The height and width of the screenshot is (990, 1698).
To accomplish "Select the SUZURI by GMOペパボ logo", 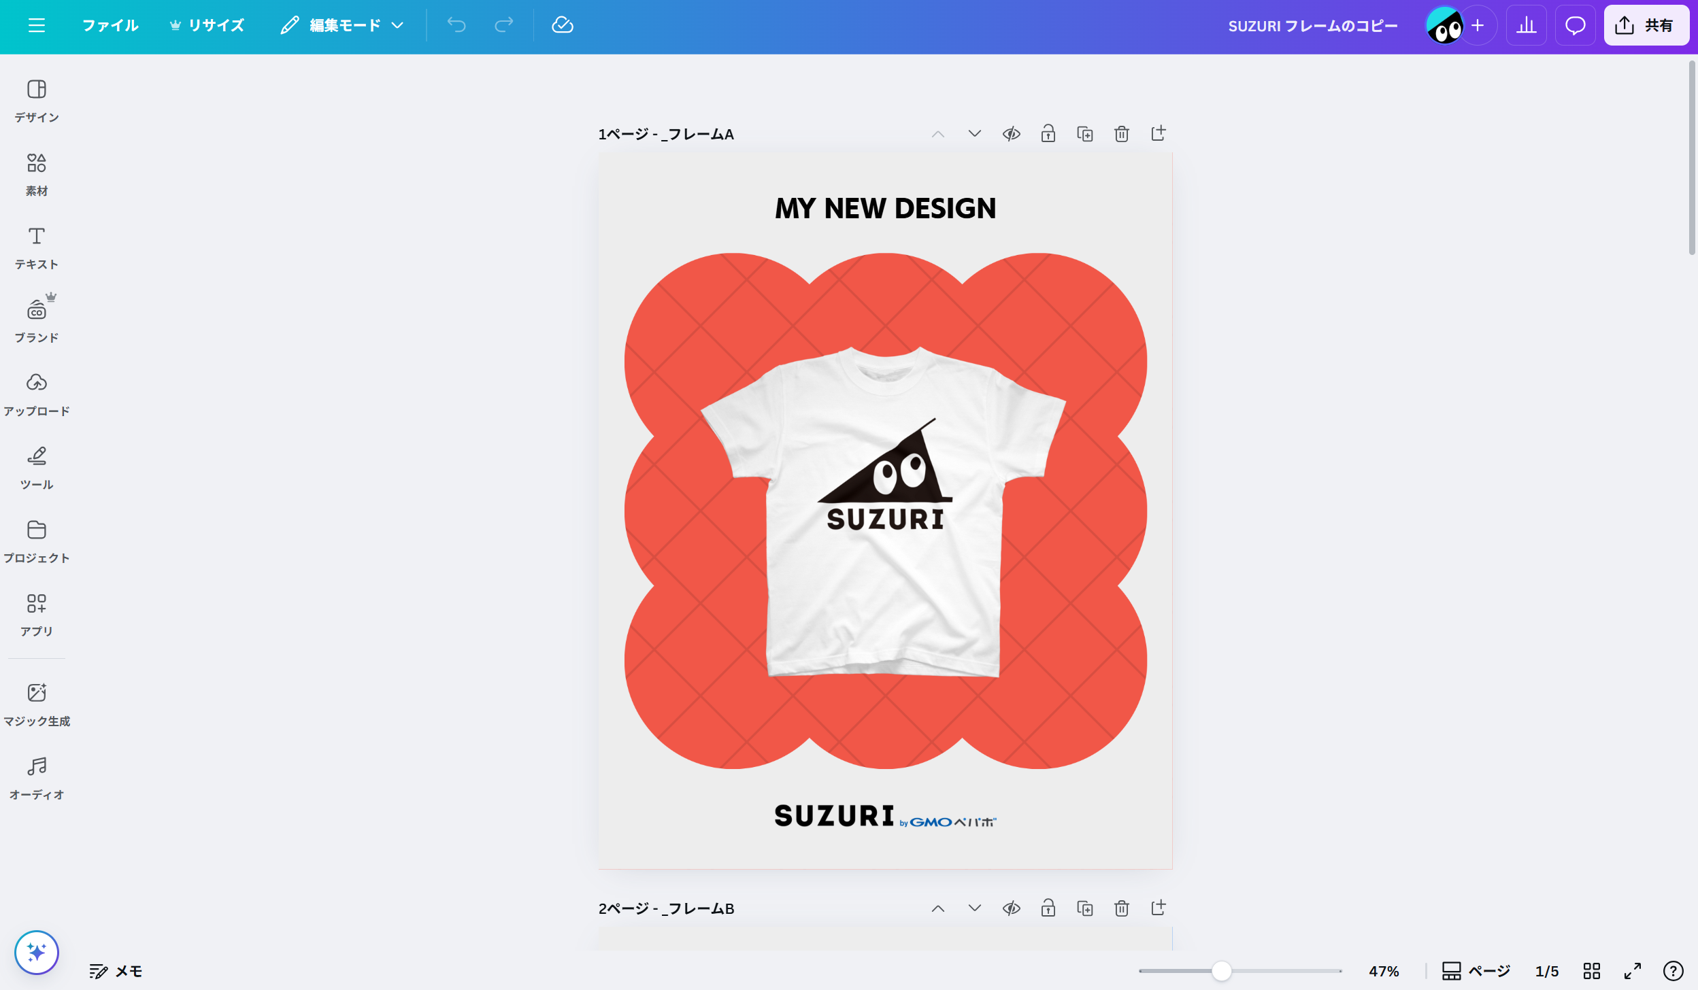I will click(885, 816).
